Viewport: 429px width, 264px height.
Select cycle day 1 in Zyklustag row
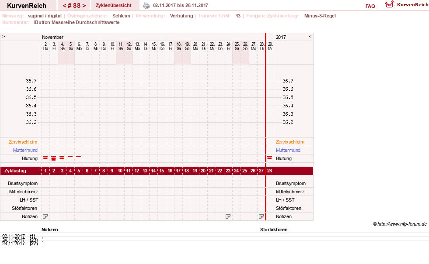(x=45, y=171)
